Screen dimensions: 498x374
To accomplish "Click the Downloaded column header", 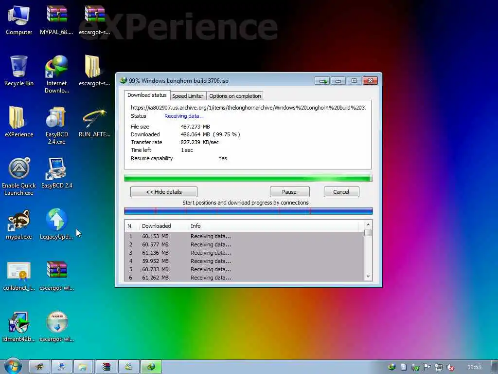I will (156, 226).
